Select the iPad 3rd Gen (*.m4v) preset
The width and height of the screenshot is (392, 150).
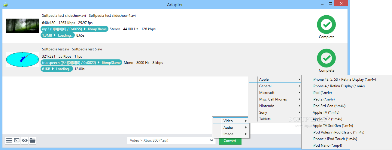coord(347,106)
